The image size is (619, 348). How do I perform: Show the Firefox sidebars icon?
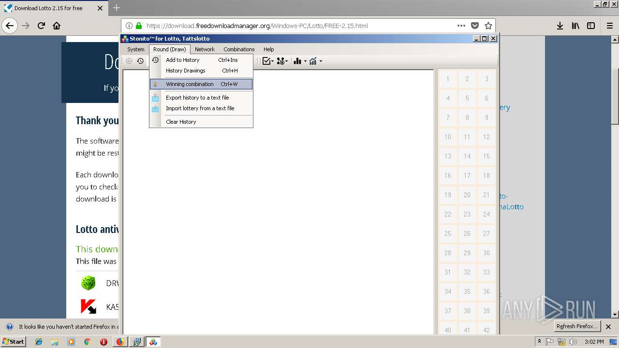(x=591, y=26)
